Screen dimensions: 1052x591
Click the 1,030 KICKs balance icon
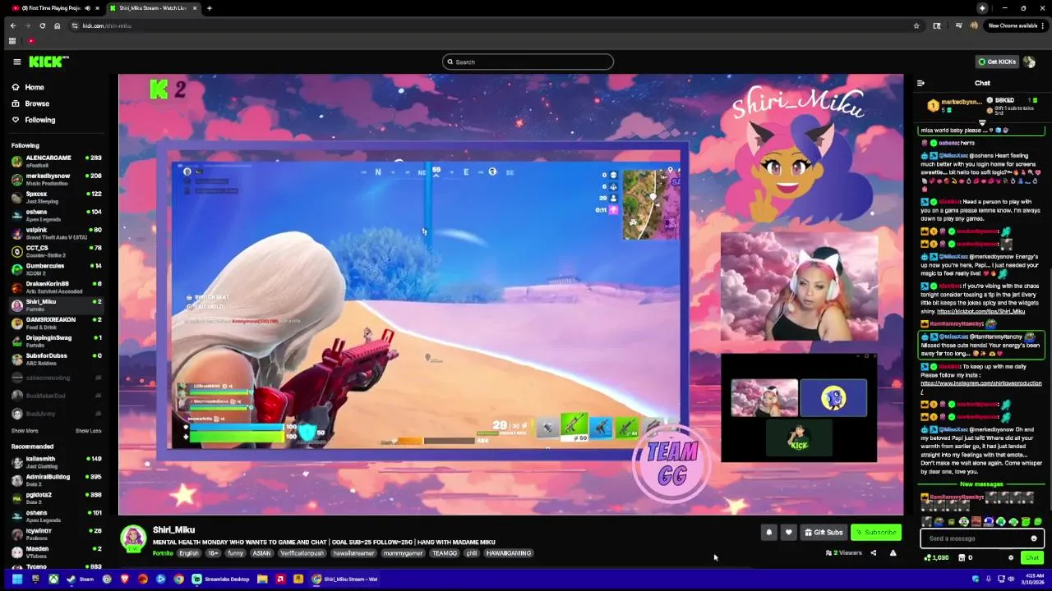point(928,558)
